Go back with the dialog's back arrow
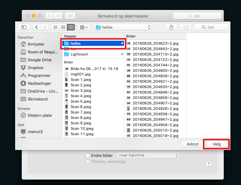Screen dimensions: 241x185 tap(37, 27)
